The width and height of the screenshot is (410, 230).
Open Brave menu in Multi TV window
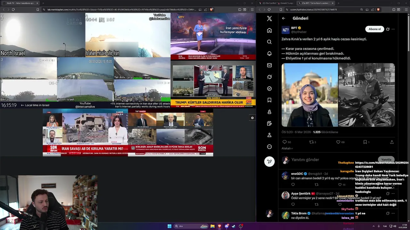coord(253,10)
